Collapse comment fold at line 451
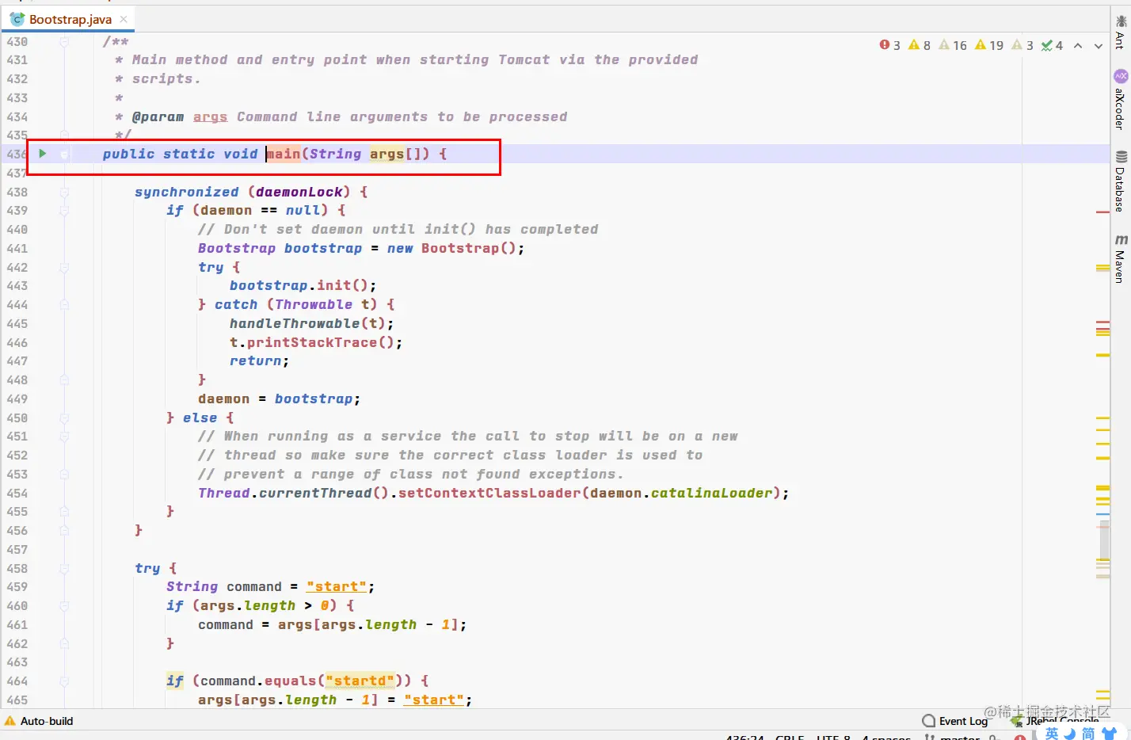Viewport: 1131px width, 740px height. click(64, 437)
